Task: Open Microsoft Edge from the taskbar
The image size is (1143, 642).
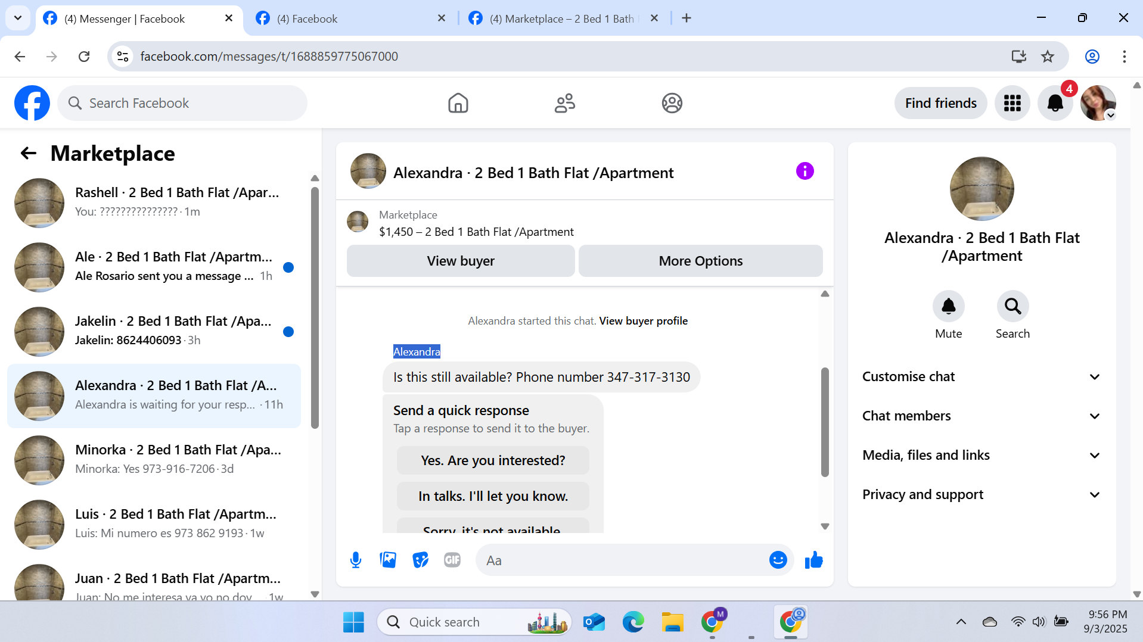Action: tap(633, 622)
